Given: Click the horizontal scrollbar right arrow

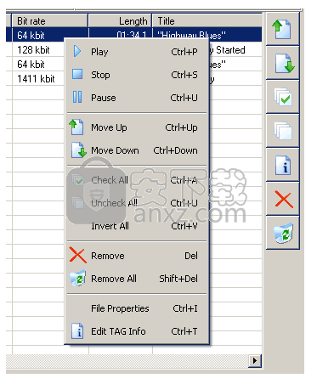Looking at the screenshot, I should pyautogui.click(x=255, y=360).
